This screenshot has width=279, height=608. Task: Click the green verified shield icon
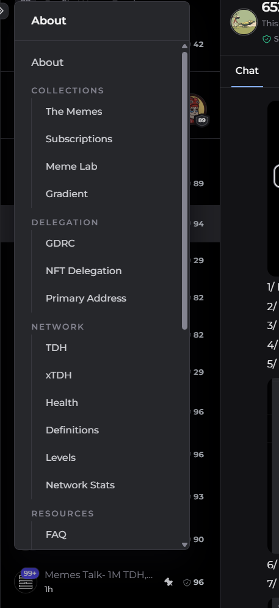pyautogui.click(x=267, y=39)
